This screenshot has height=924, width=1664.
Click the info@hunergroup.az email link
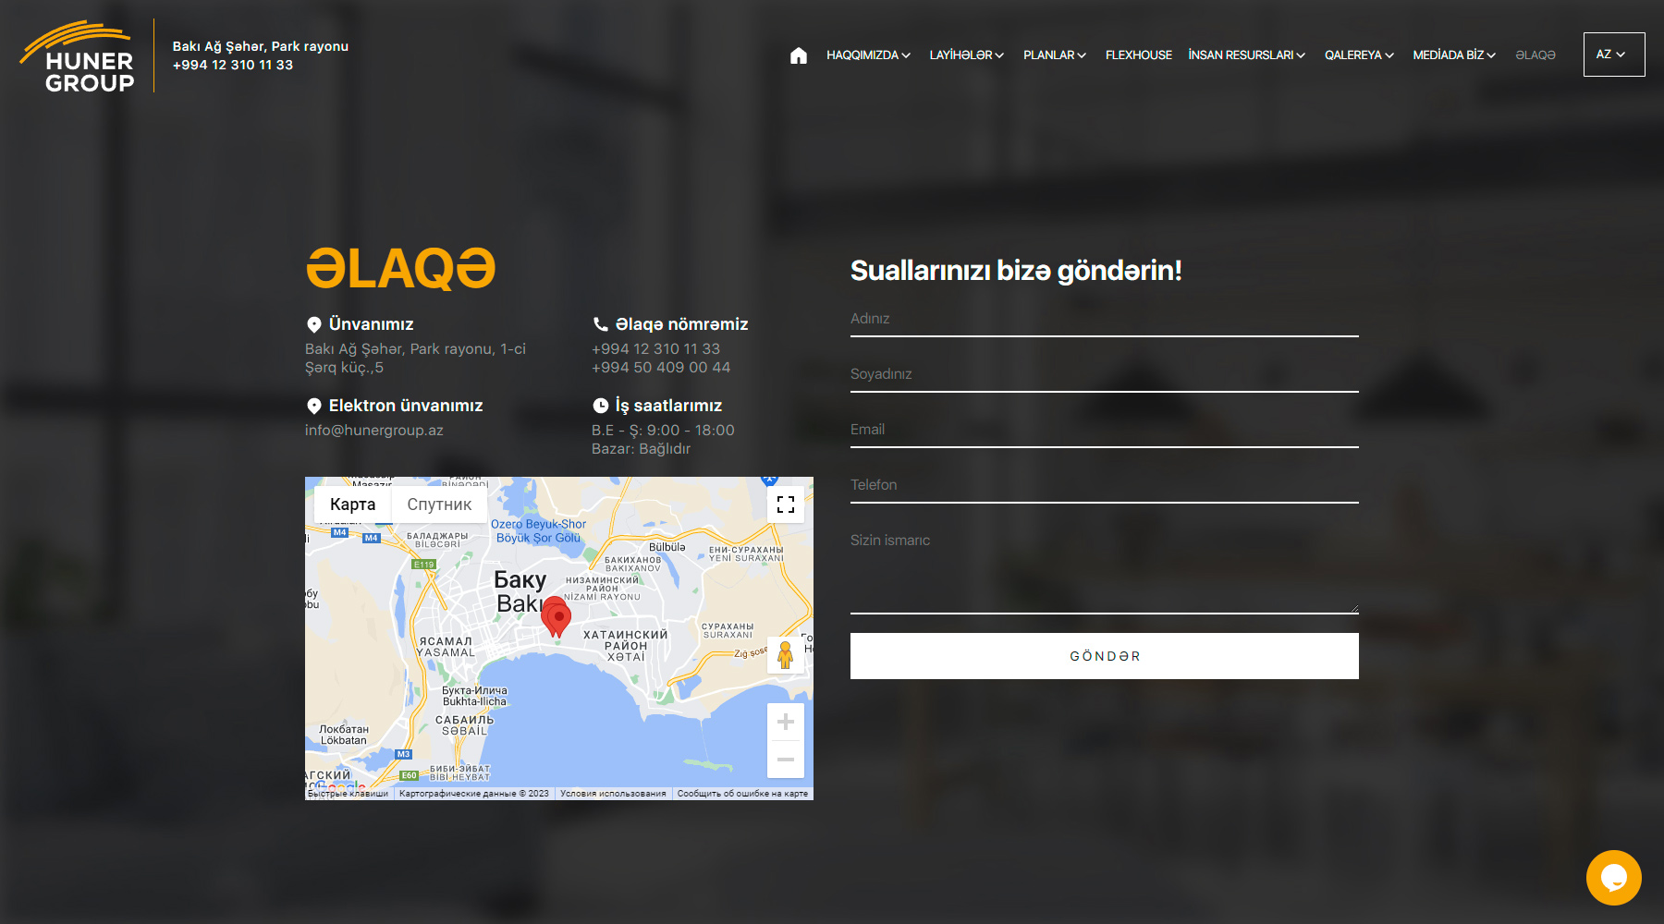coord(374,431)
